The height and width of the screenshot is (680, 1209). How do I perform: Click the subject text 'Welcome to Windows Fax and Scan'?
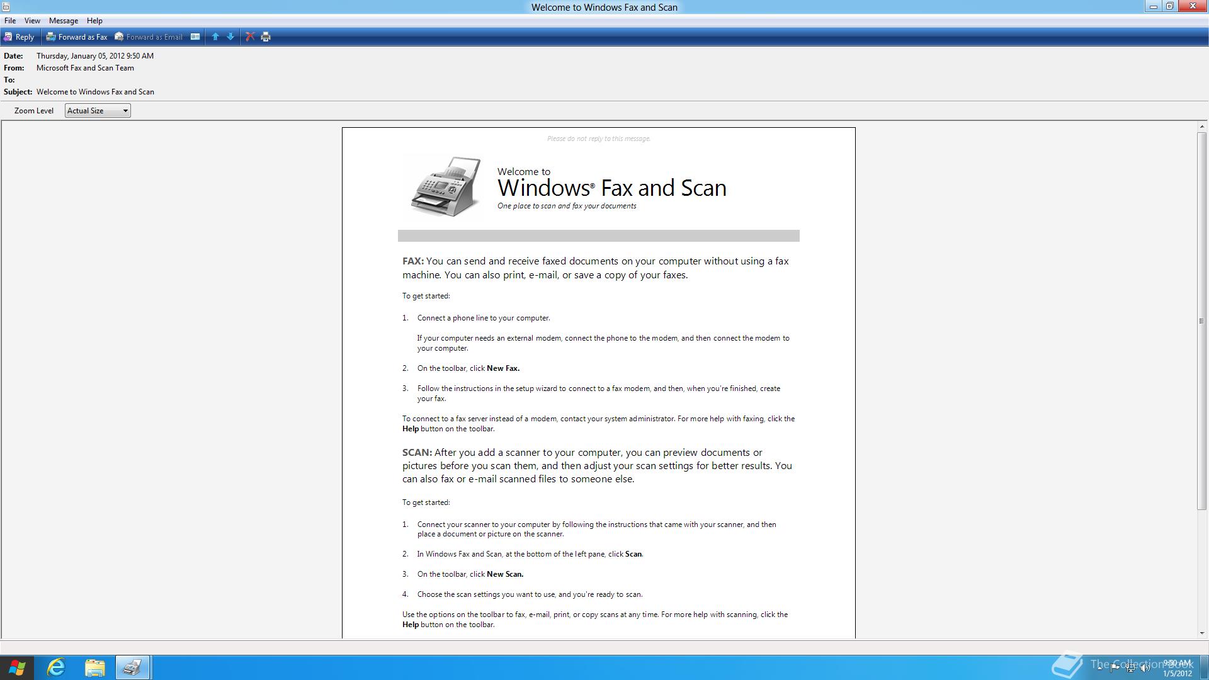pos(95,92)
